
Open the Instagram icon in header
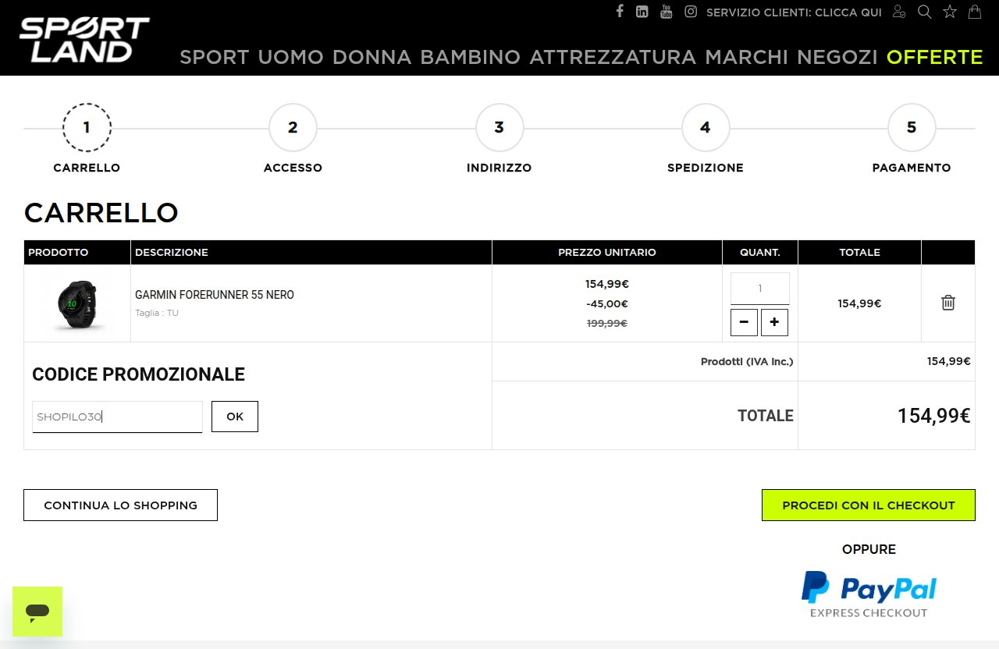691,12
